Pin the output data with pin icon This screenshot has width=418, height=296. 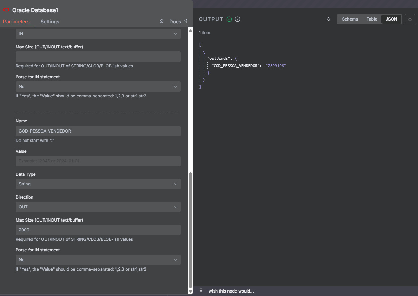pyautogui.click(x=410, y=19)
